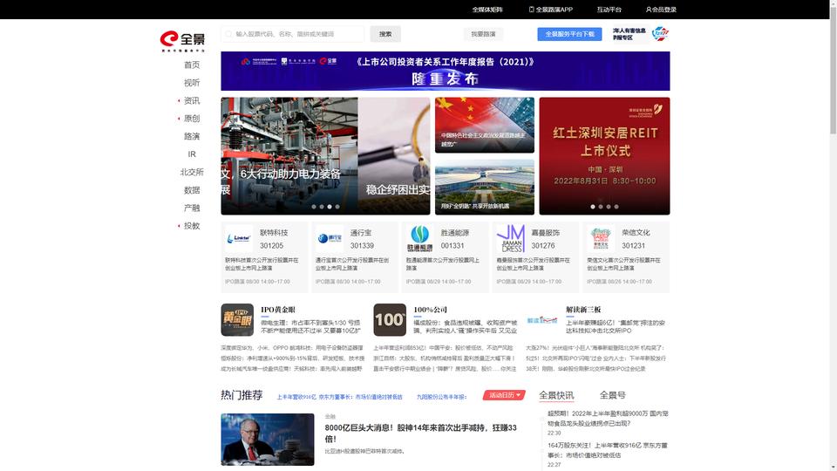Screen dimensions: 837x471
Task: Open the 通行宝 company logo
Action: (329, 238)
